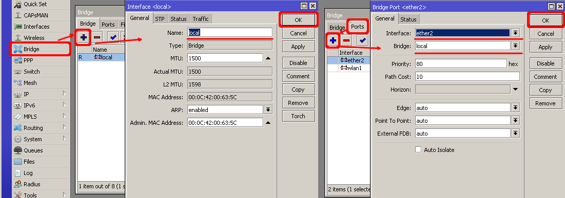565x198 pixels.
Task: Click Apply in Bridge Port dialog
Action: (545, 47)
